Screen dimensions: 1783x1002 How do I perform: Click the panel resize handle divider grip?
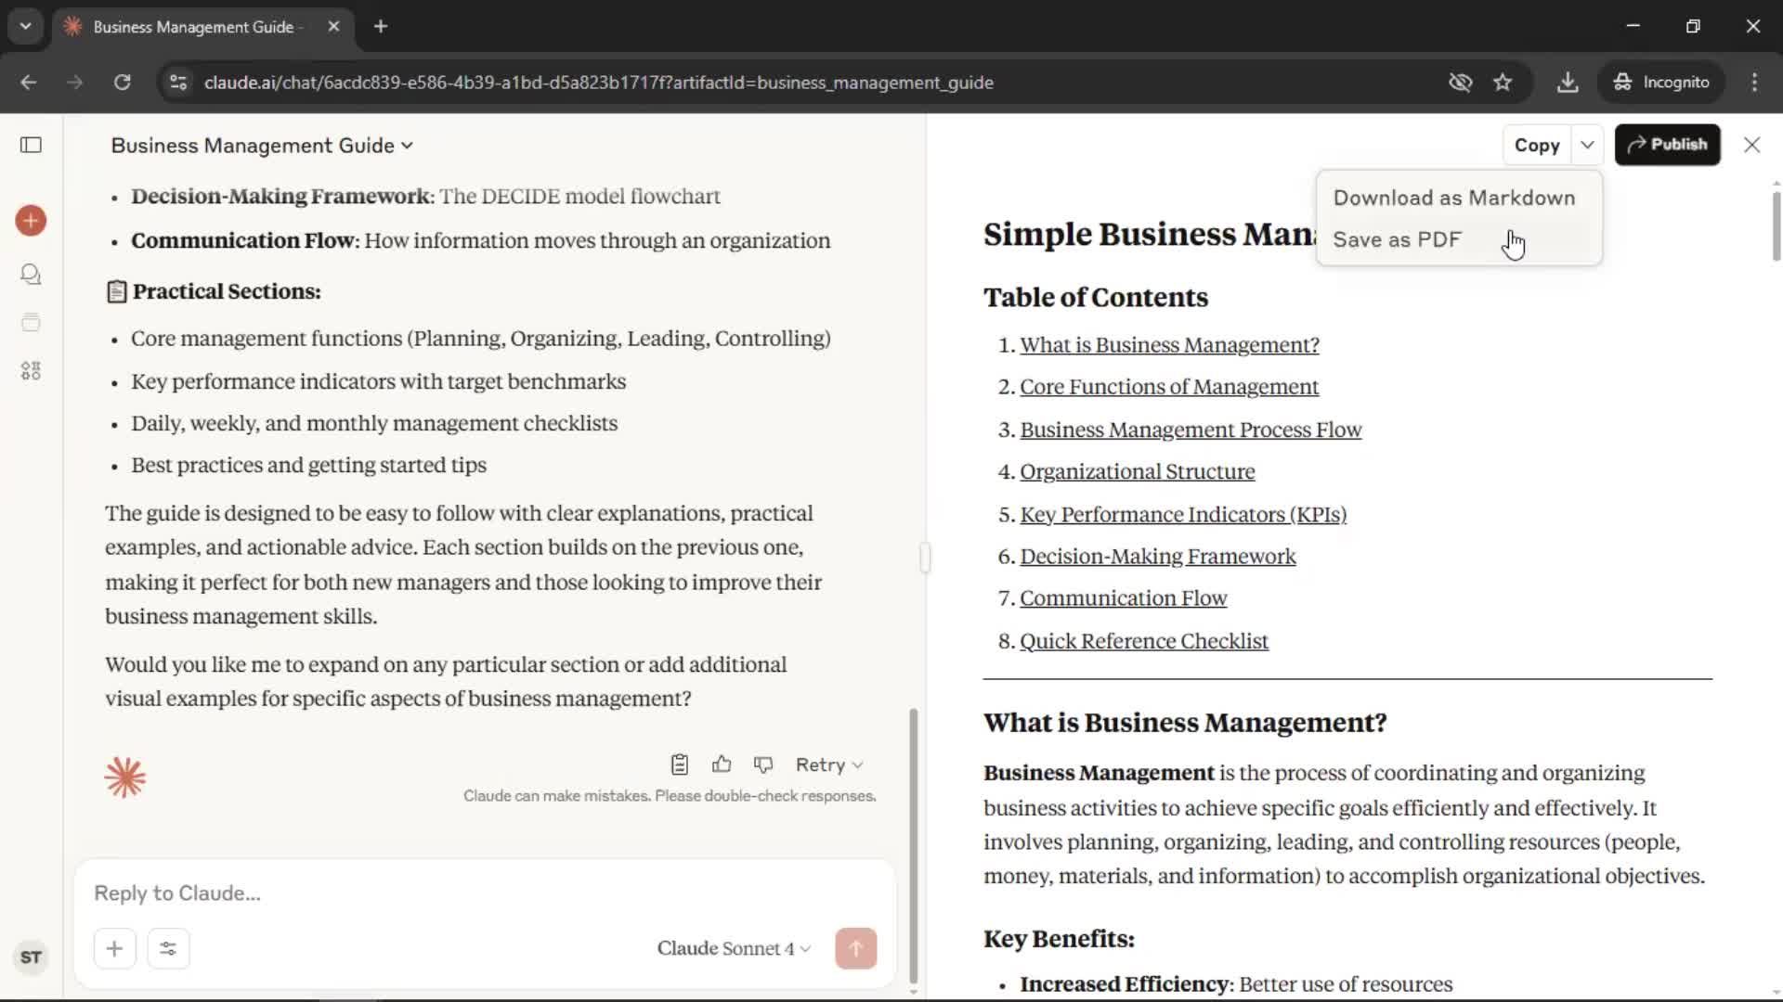click(x=925, y=557)
